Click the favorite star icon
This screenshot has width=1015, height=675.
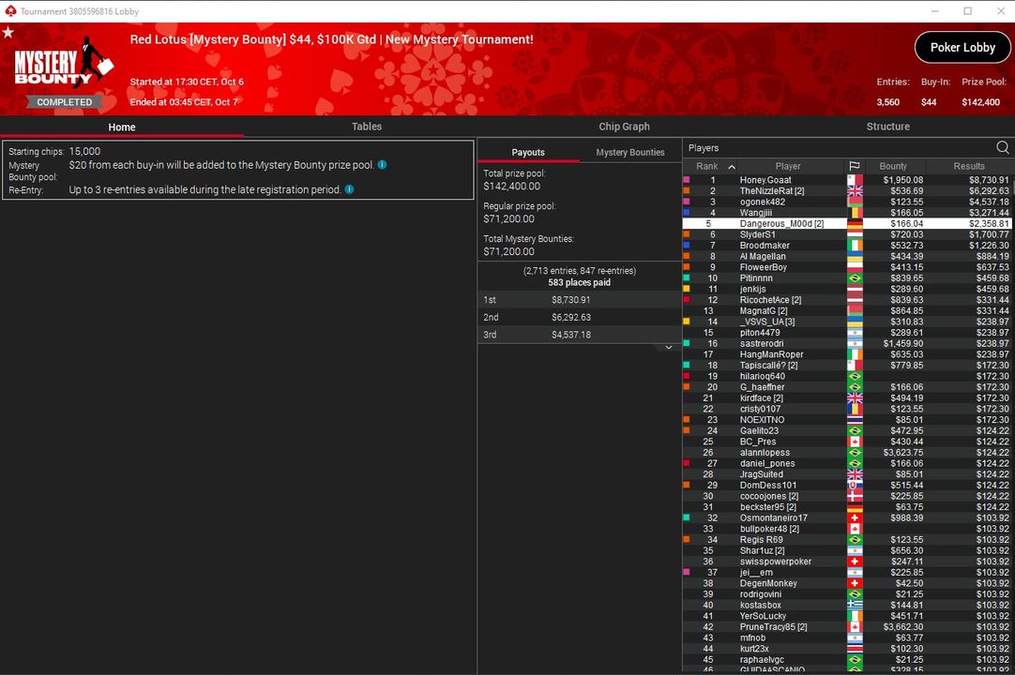pyautogui.click(x=8, y=33)
